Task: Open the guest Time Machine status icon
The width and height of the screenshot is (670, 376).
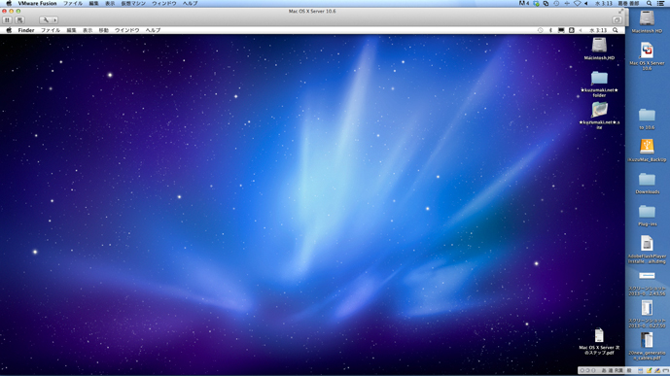Action: pos(541,30)
